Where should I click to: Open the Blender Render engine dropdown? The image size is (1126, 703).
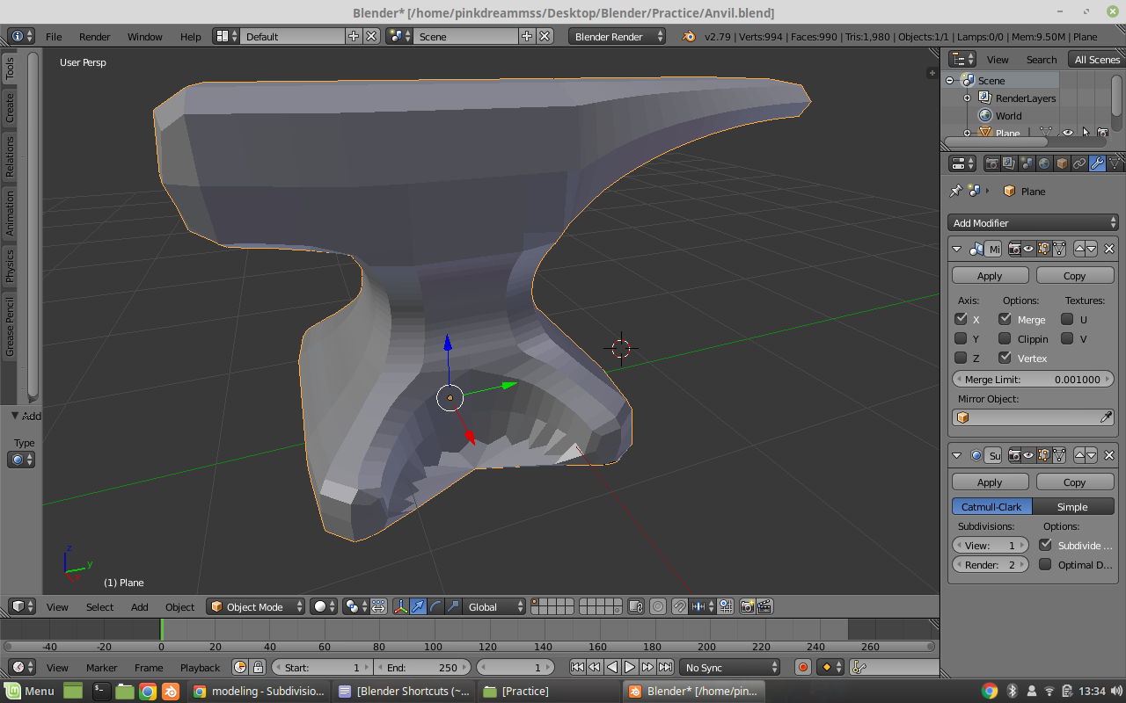coord(618,36)
